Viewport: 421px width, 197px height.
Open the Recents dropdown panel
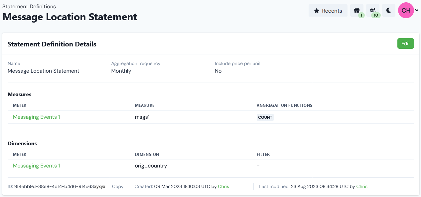pyautogui.click(x=328, y=10)
